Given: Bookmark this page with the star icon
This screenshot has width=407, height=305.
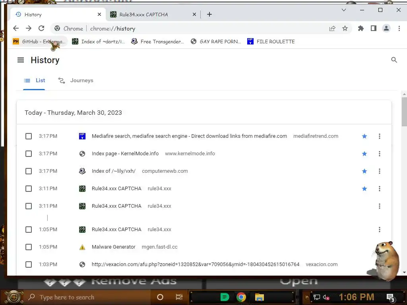Looking at the screenshot, I should tap(345, 28).
